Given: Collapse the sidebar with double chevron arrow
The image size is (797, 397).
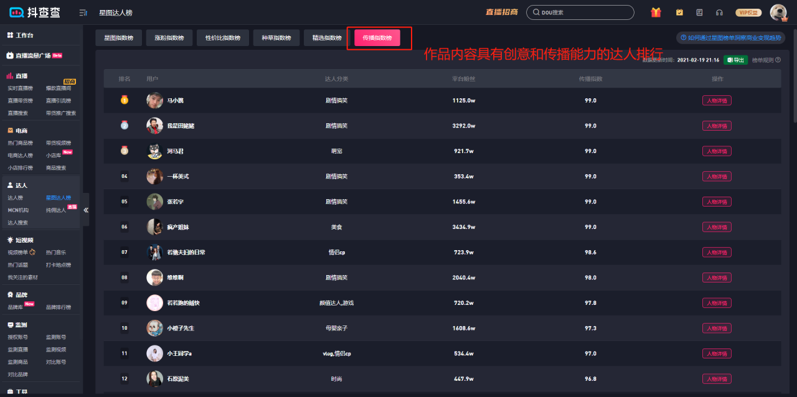Looking at the screenshot, I should tap(86, 210).
